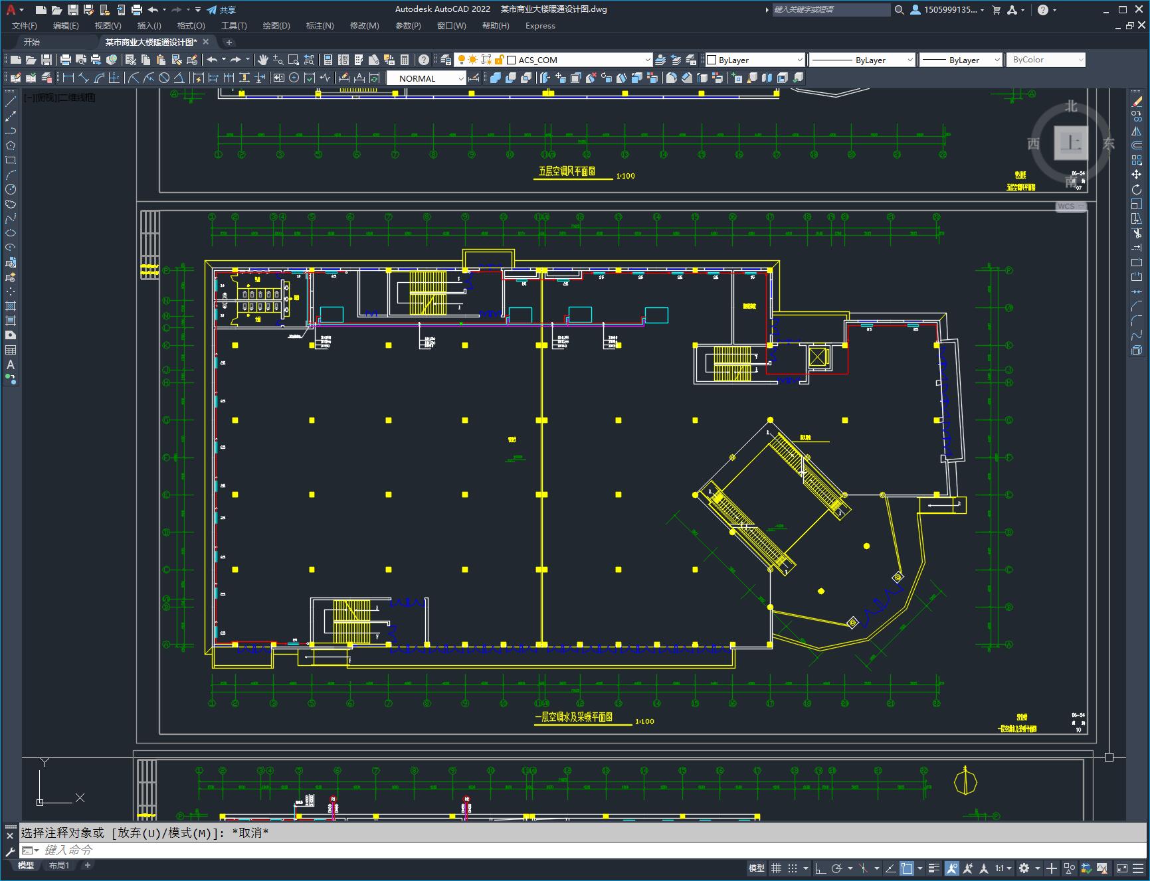This screenshot has width=1150, height=881.
Task: Toggle polar tracking in status bar
Action: pos(837,868)
